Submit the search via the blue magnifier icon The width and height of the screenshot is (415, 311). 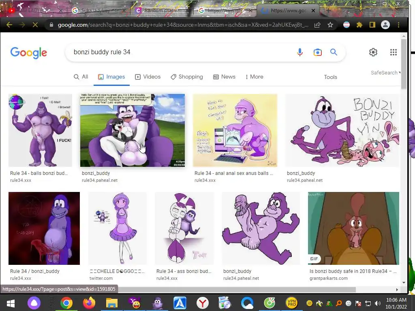coord(334,52)
